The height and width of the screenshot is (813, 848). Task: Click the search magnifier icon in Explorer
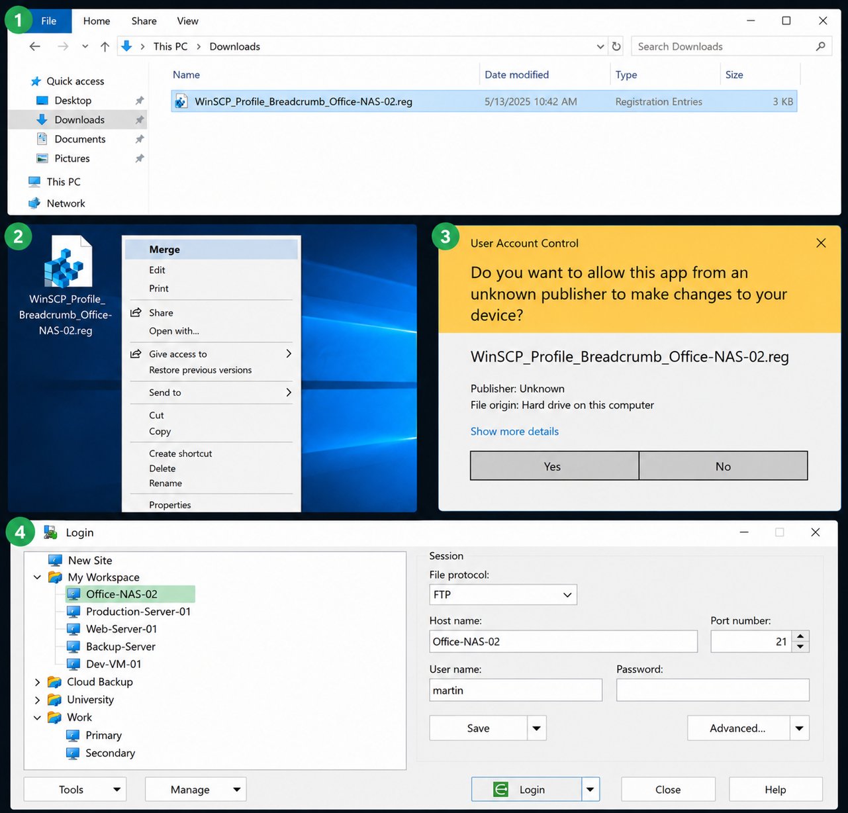821,46
